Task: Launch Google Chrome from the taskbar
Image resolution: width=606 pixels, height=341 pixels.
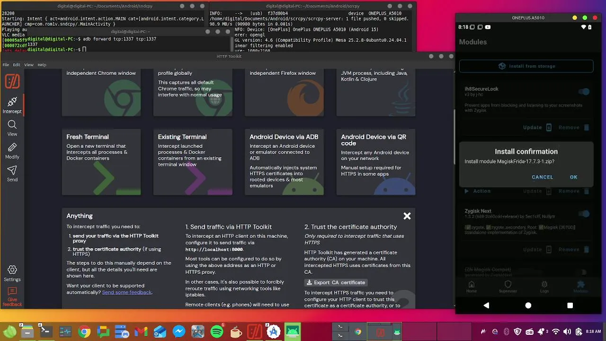Action: pyautogui.click(x=84, y=332)
